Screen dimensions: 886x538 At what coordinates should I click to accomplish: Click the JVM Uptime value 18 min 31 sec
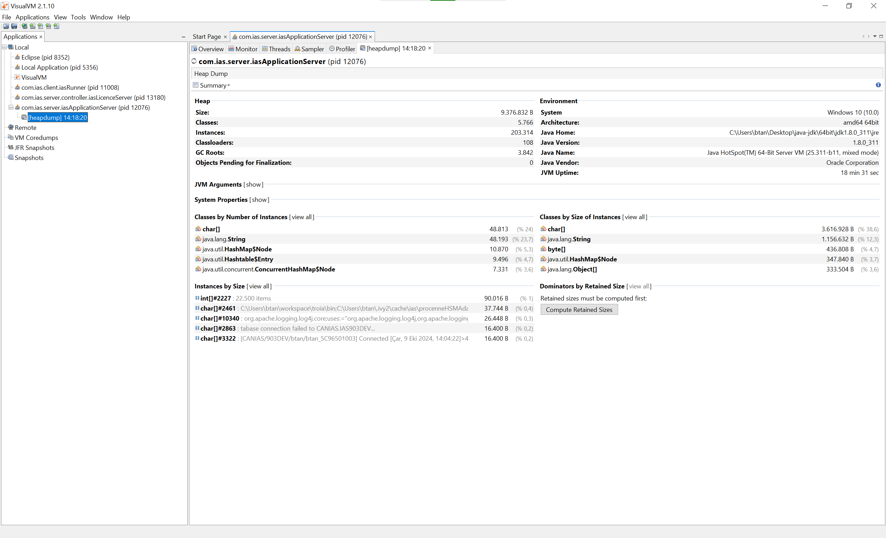pyautogui.click(x=859, y=173)
